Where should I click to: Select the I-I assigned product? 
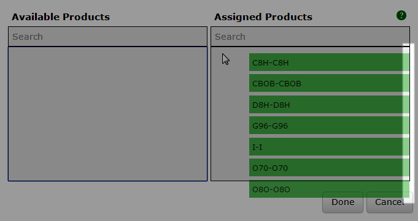click(326, 146)
